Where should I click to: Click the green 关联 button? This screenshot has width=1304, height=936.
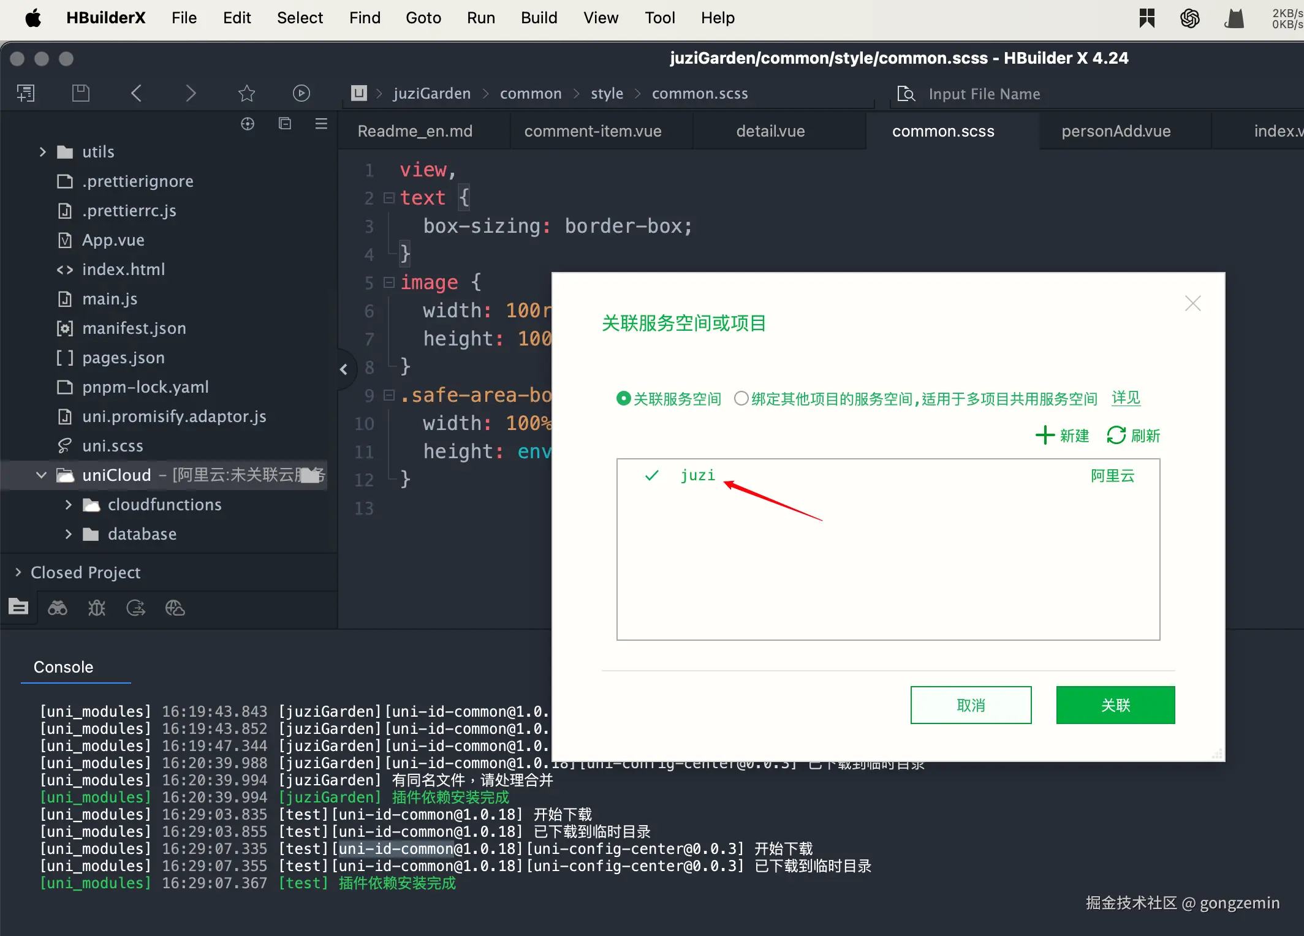(x=1115, y=705)
